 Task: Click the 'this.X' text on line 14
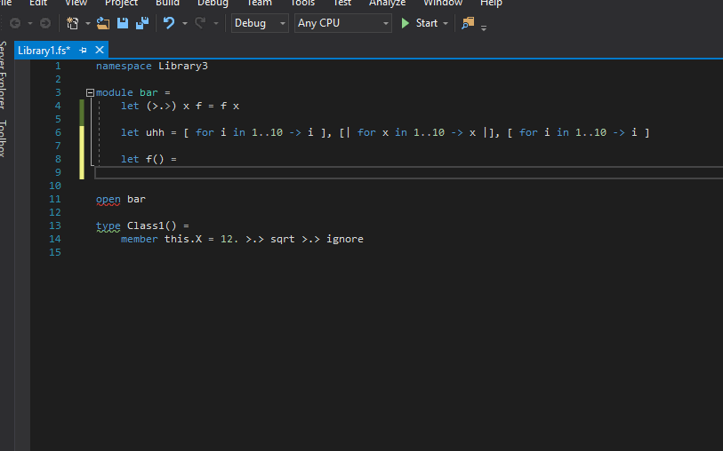coord(183,239)
